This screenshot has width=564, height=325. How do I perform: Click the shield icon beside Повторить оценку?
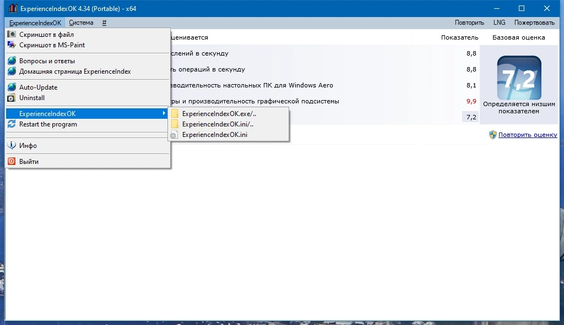[493, 135]
